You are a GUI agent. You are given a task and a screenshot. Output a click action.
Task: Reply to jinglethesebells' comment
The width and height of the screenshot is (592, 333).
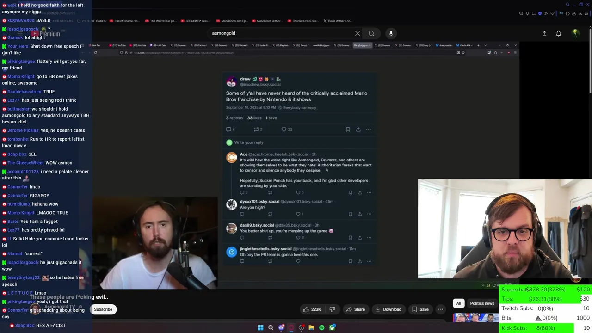[x=242, y=261]
